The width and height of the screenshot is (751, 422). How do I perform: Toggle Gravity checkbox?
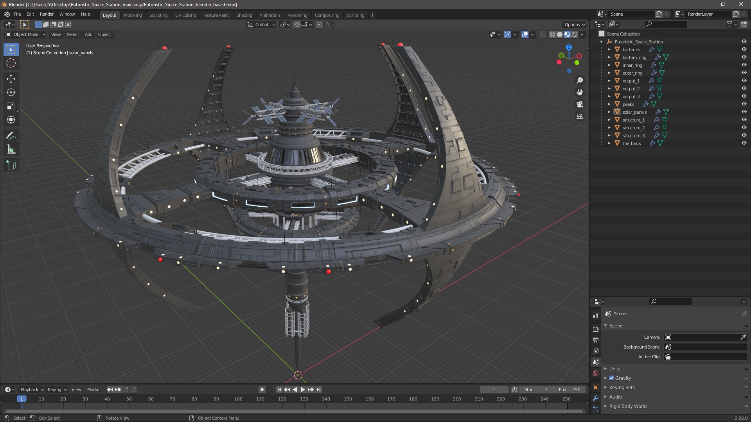pos(611,378)
